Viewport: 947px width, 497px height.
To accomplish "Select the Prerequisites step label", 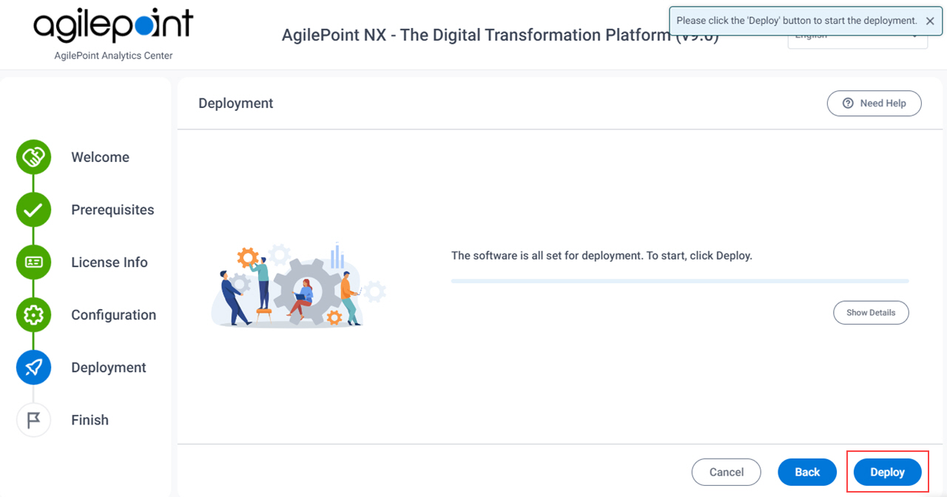I will pos(112,210).
